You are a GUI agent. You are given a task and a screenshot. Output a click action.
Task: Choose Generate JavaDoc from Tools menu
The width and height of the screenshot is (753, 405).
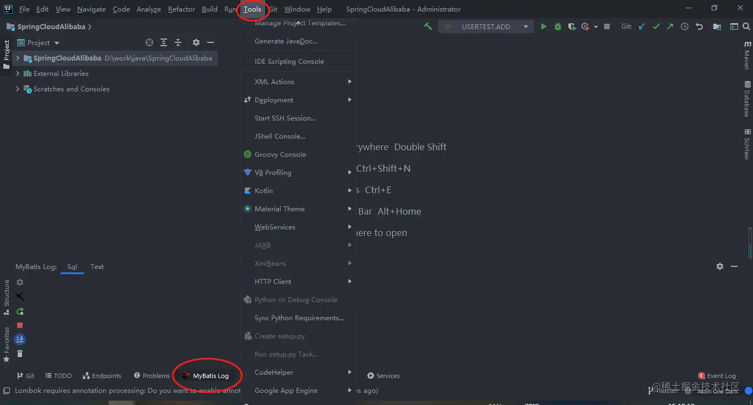tap(298, 41)
